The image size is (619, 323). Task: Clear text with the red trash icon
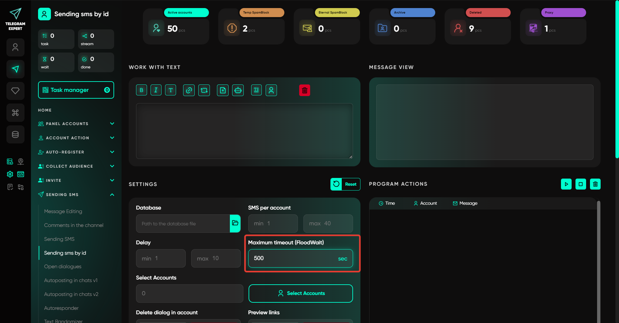[x=305, y=90]
